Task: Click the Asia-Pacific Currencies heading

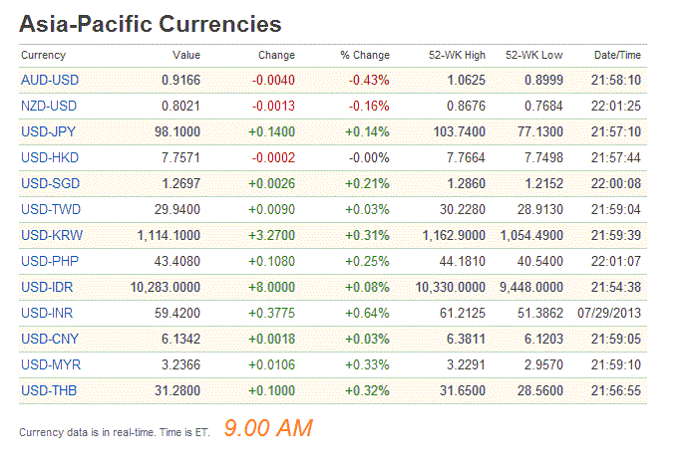Action: pyautogui.click(x=151, y=24)
